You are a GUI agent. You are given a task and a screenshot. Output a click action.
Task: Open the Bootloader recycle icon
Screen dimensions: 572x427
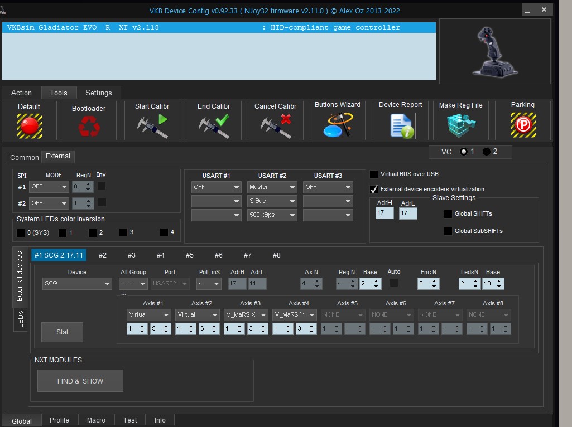click(x=89, y=126)
